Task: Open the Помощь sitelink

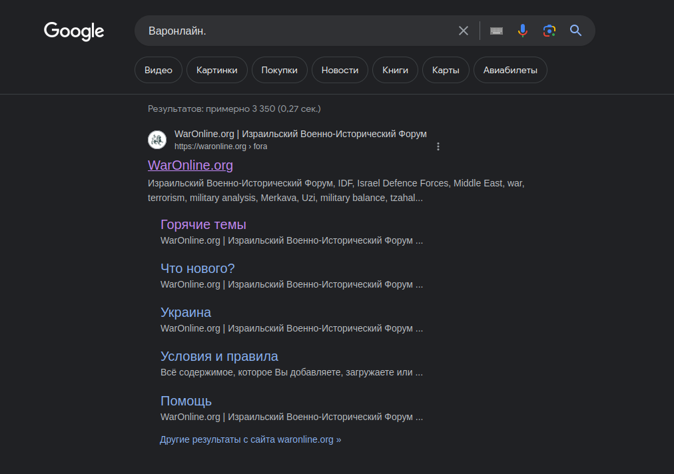Action: click(x=186, y=401)
